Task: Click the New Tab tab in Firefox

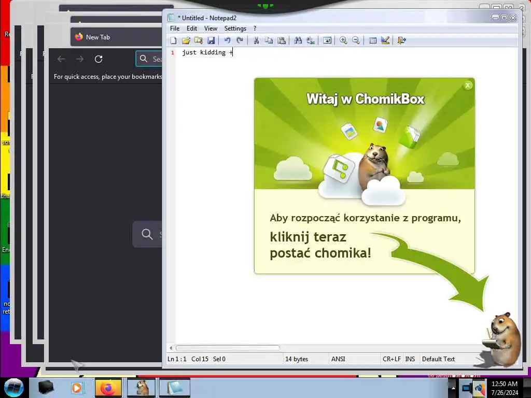Action: pos(116,37)
